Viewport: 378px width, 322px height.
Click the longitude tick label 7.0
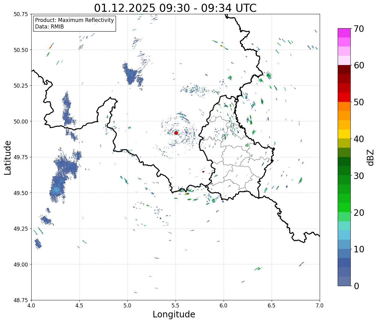(320, 306)
